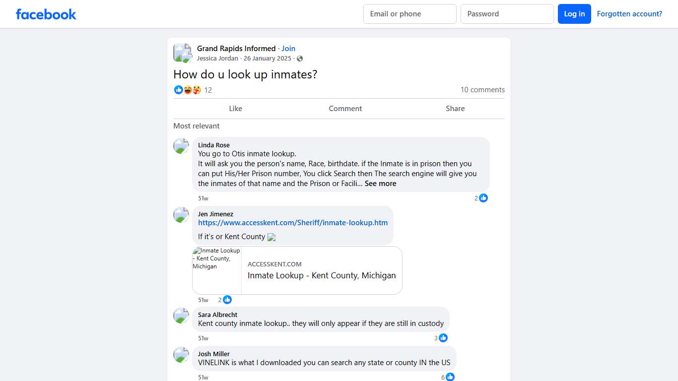Click the Kent County inmate lookup preview thumbnail
The image size is (678, 381).
click(x=216, y=270)
